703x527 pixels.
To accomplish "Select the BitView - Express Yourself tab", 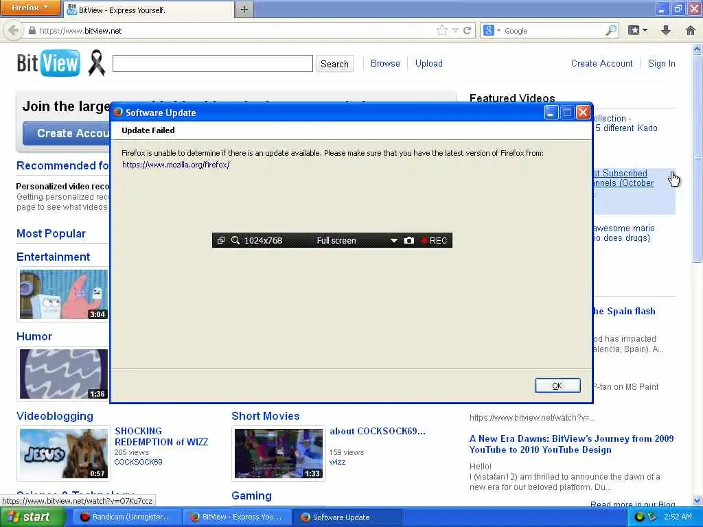I will [149, 10].
